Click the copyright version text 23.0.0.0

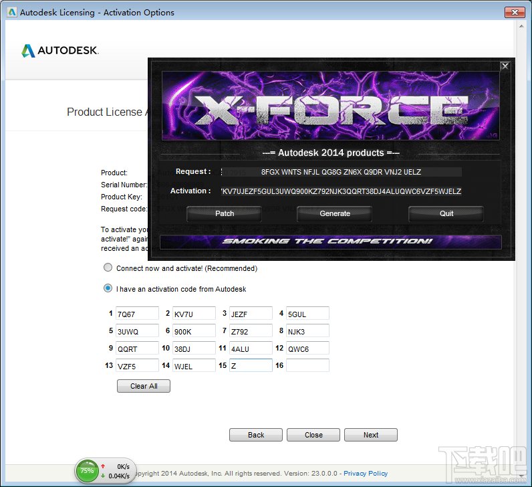tap(311, 474)
